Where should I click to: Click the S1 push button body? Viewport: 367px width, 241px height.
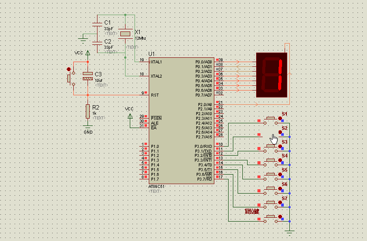pos(271,119)
